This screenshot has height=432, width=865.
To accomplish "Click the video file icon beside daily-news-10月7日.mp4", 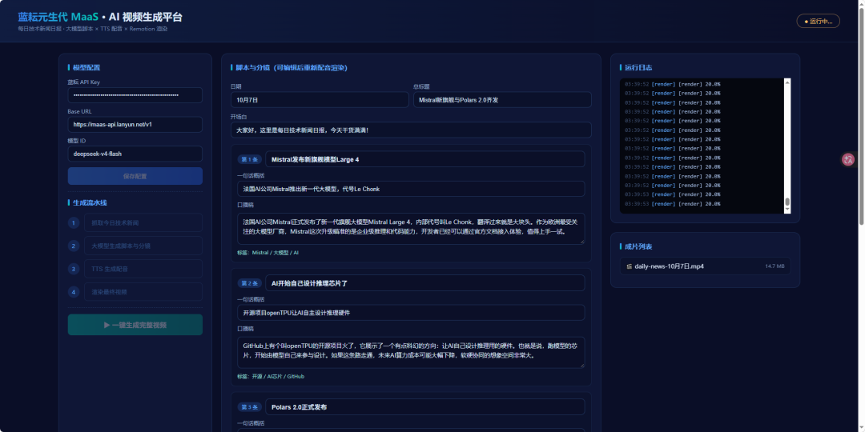I will pos(629,266).
